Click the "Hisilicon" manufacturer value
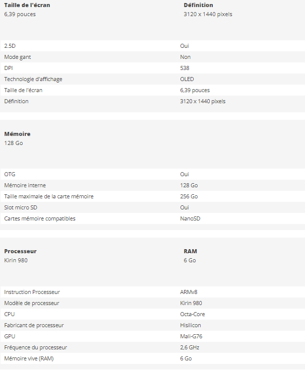This screenshot has width=305, height=373. pos(190,325)
